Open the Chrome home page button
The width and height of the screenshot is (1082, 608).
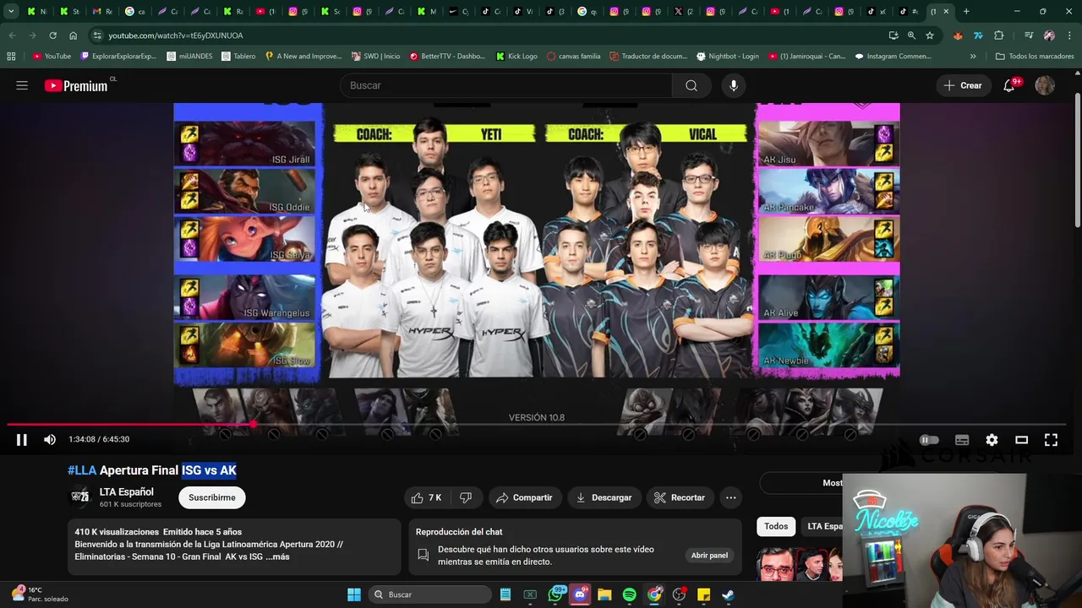pyautogui.click(x=73, y=35)
